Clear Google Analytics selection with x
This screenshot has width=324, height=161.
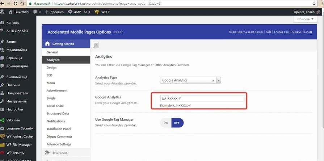pyautogui.click(x=213, y=80)
